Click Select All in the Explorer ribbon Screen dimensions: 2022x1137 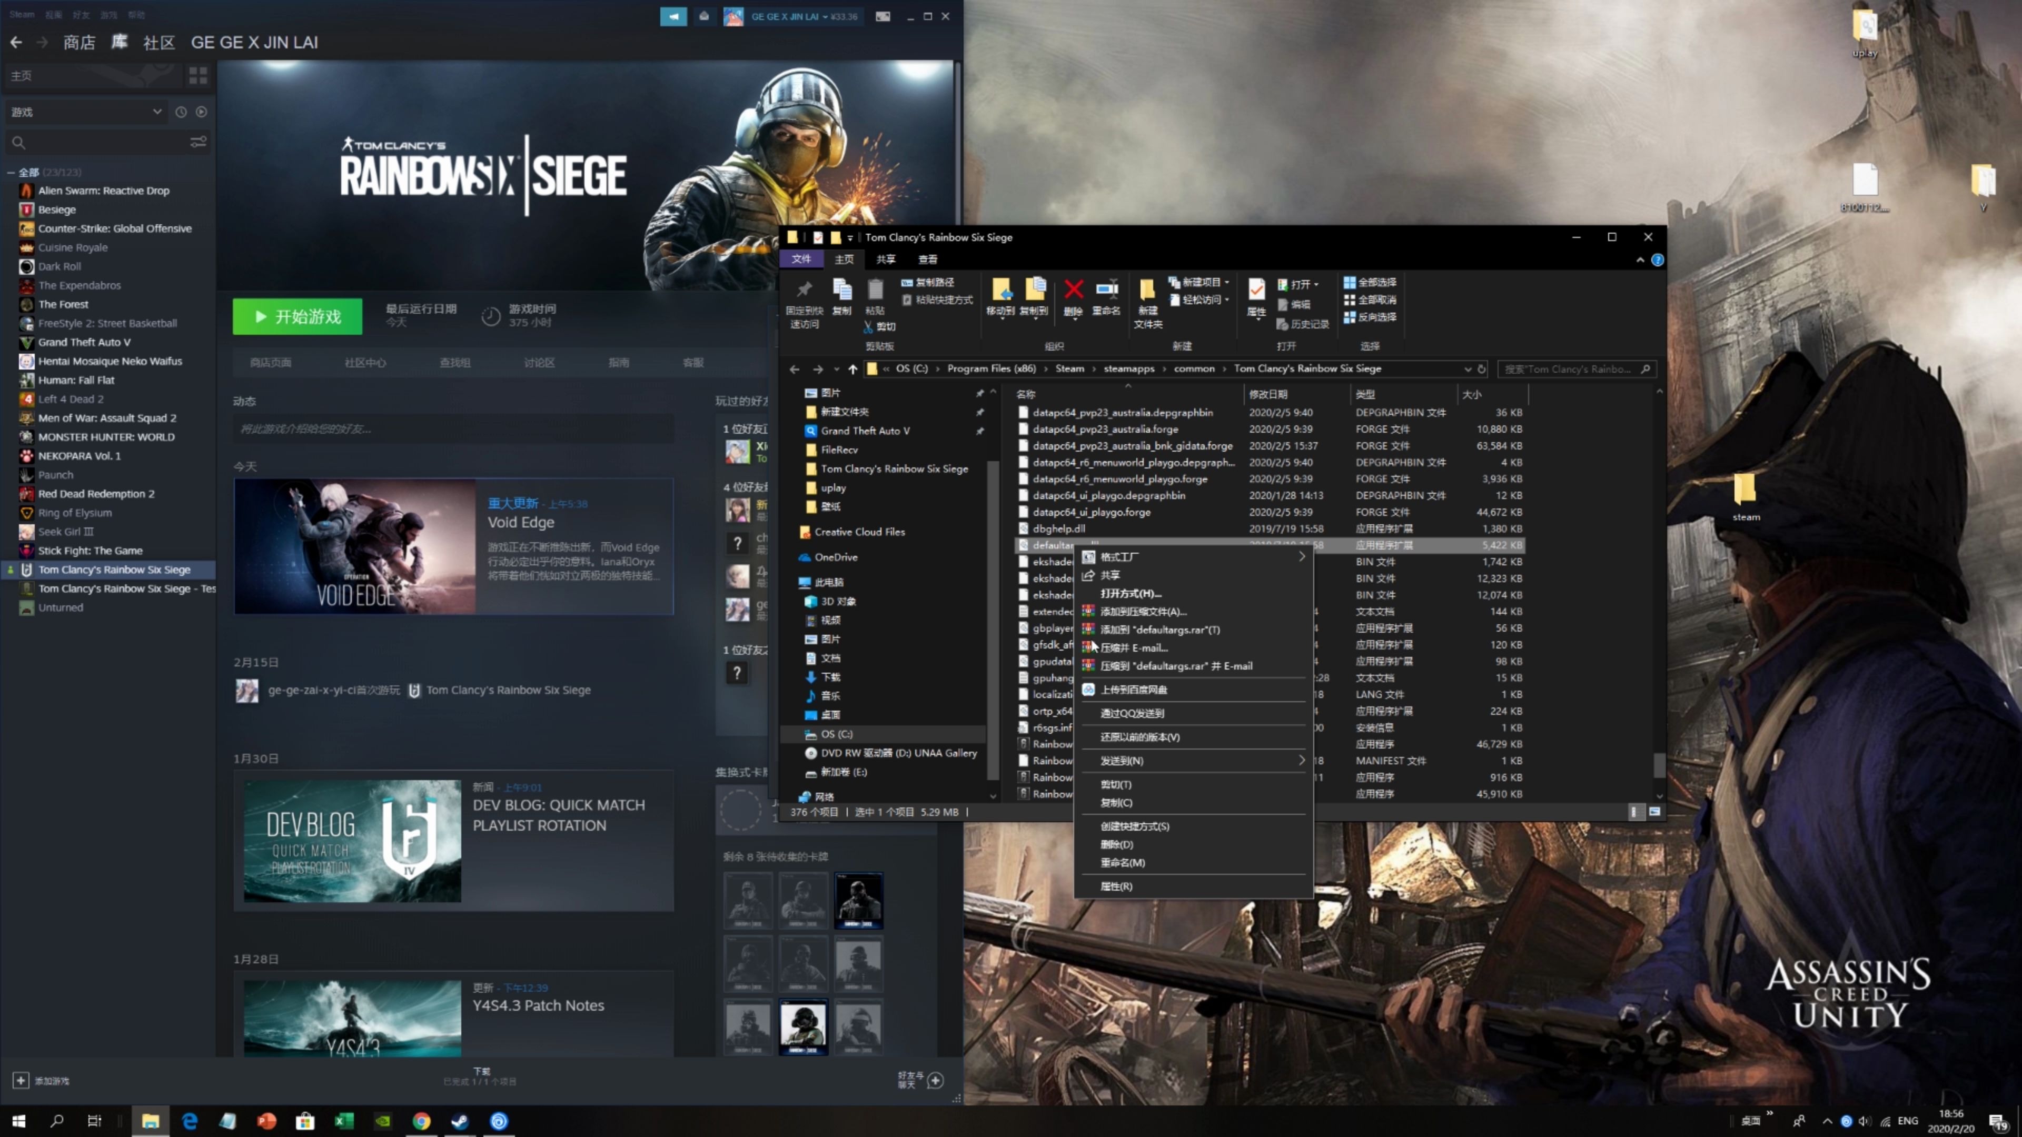1369,283
